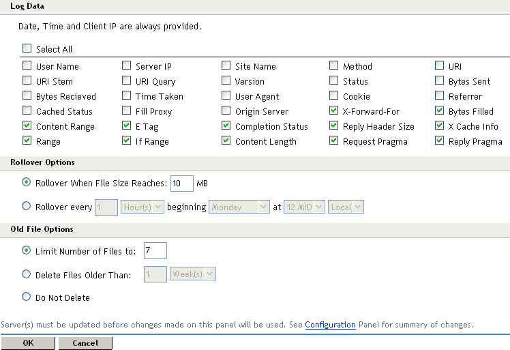Screen dimensions: 510x350
Task: Open the Hour(s) unit dropdown
Action: pos(142,207)
